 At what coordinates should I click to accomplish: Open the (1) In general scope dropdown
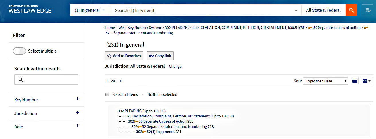tap(90, 10)
